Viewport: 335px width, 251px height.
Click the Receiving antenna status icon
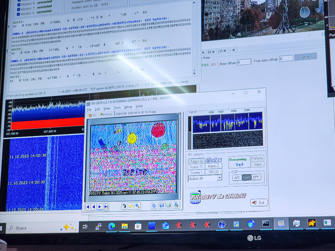pyautogui.click(x=239, y=165)
